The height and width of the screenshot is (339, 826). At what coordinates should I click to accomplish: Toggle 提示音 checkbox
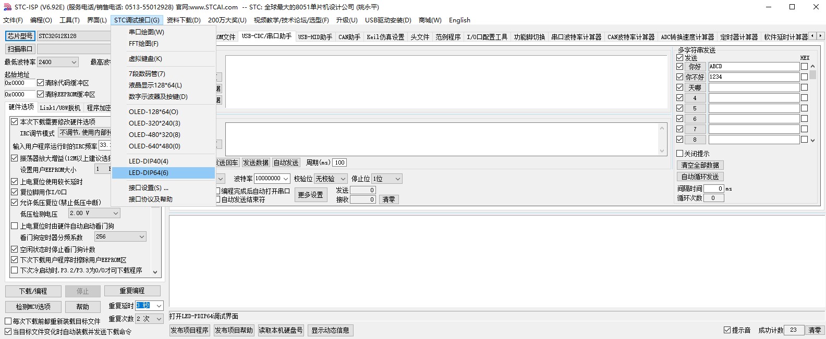(727, 330)
